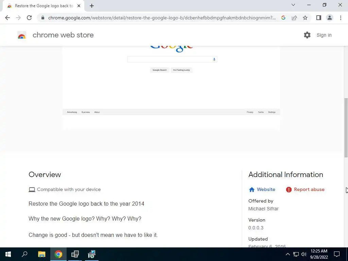348x261 pixels.
Task: Open the installer app icon in the taskbar
Action: click(91, 254)
